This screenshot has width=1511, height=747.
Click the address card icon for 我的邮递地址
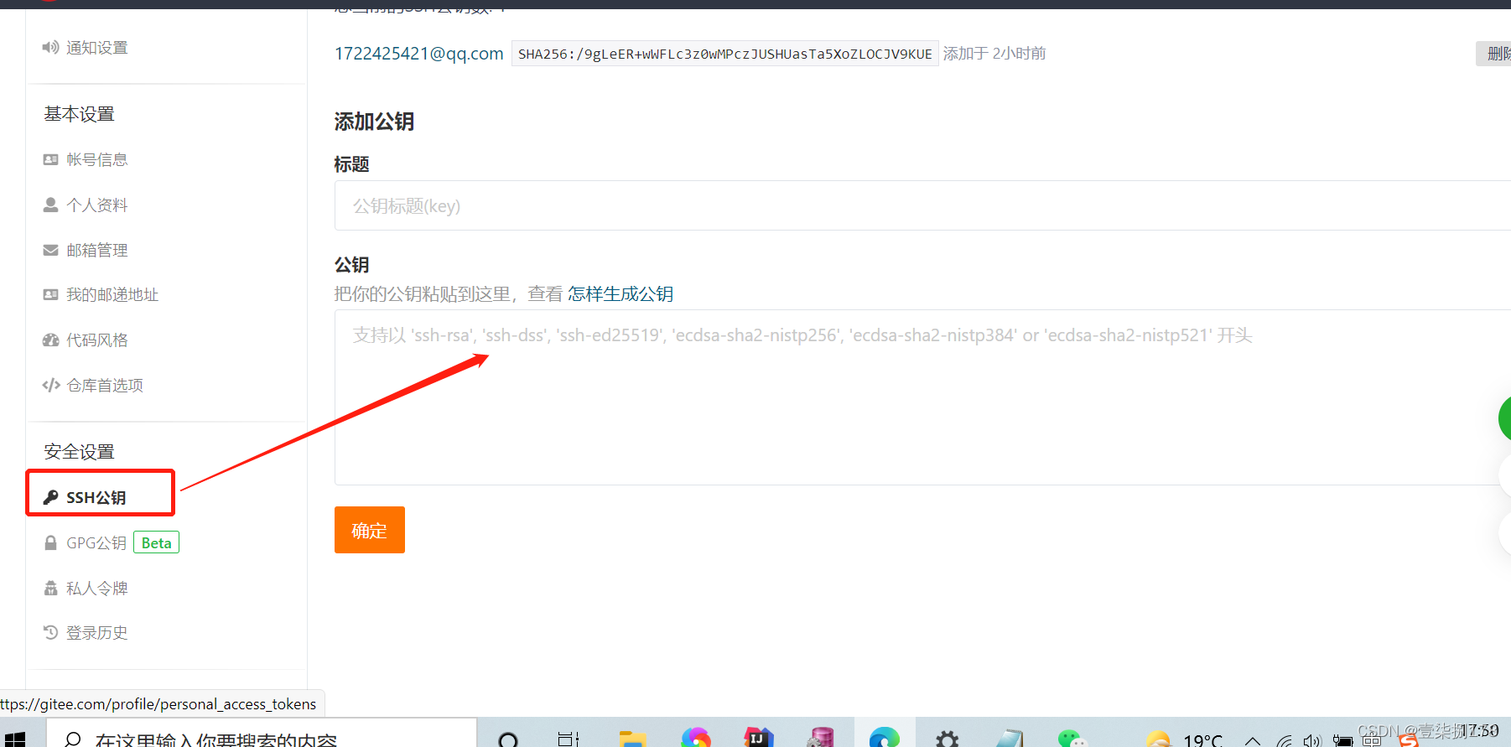50,294
